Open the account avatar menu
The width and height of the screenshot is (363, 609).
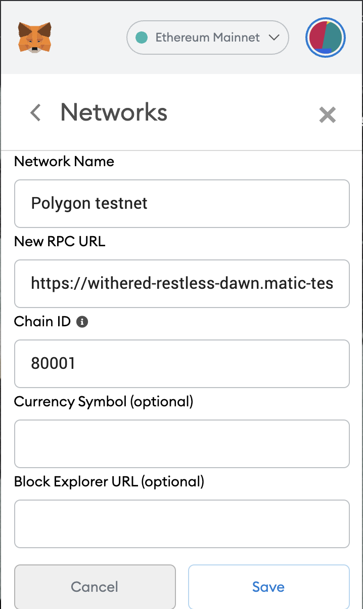[x=325, y=37]
